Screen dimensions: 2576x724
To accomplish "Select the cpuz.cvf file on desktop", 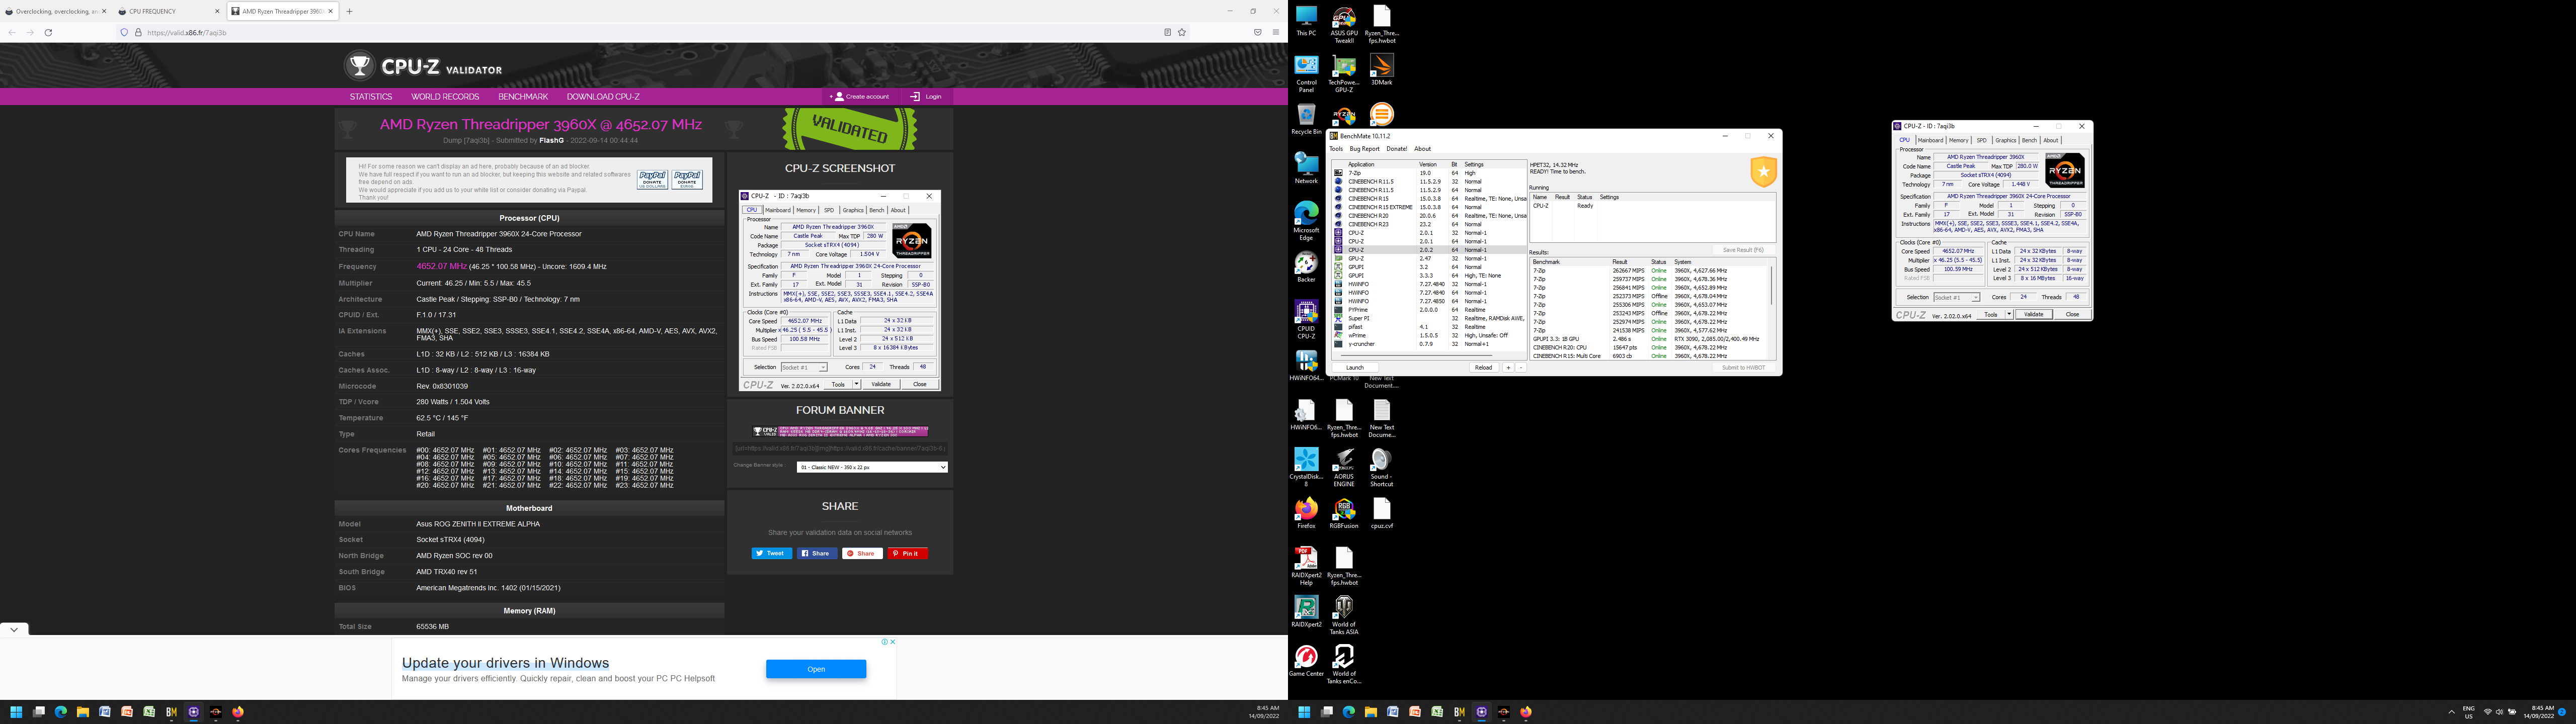I will (x=1381, y=513).
